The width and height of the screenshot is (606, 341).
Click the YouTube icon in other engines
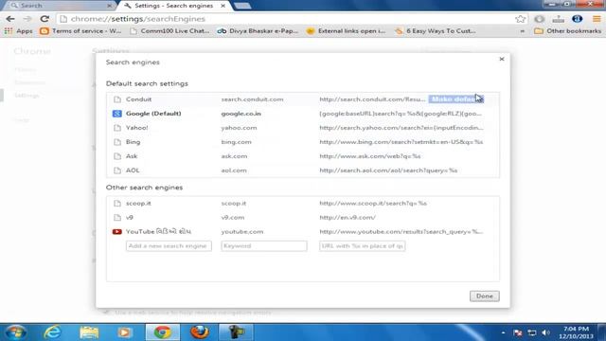pyautogui.click(x=117, y=231)
